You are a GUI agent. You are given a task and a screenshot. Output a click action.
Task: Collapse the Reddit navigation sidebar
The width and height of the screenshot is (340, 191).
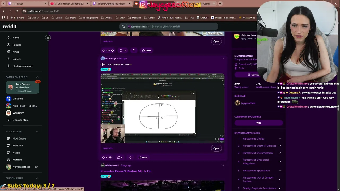tap(48, 38)
